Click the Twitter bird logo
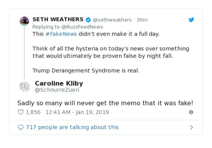 click(191, 20)
